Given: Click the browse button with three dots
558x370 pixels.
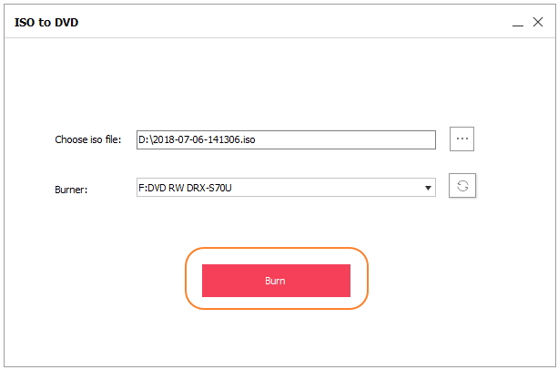Looking at the screenshot, I should (x=462, y=139).
